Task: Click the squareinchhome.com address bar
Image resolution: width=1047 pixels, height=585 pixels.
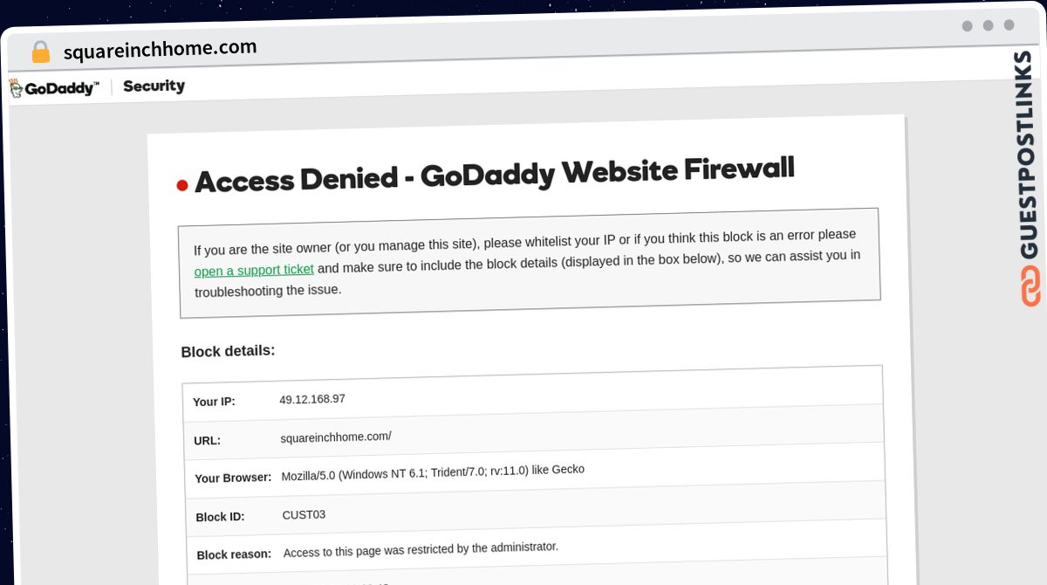Action: [160, 49]
